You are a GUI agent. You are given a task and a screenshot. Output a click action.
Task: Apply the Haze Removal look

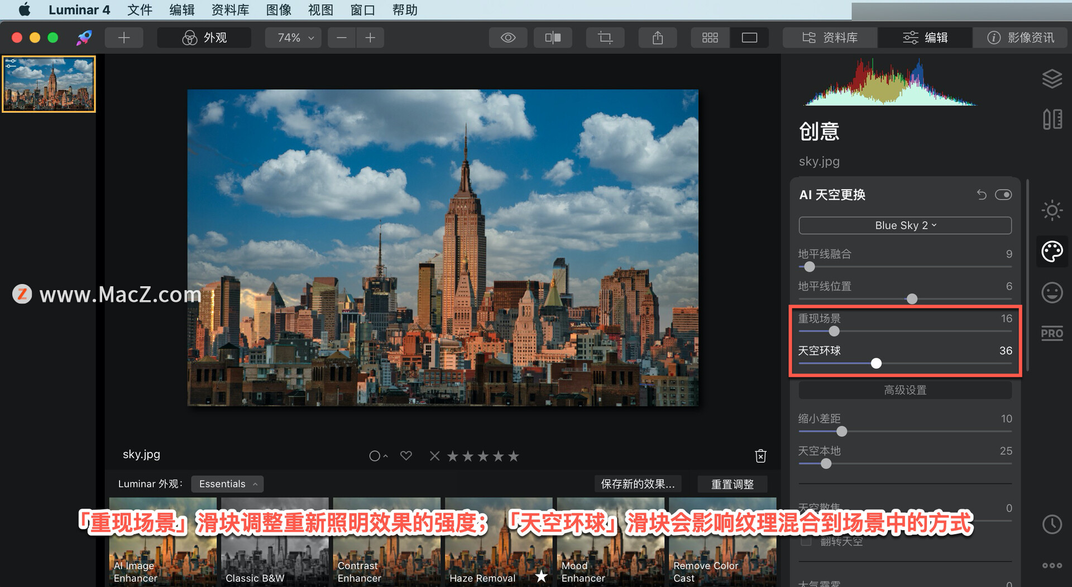(x=499, y=542)
